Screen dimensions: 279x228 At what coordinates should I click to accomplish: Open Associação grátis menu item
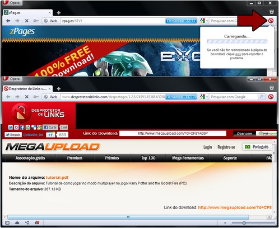[30, 158]
